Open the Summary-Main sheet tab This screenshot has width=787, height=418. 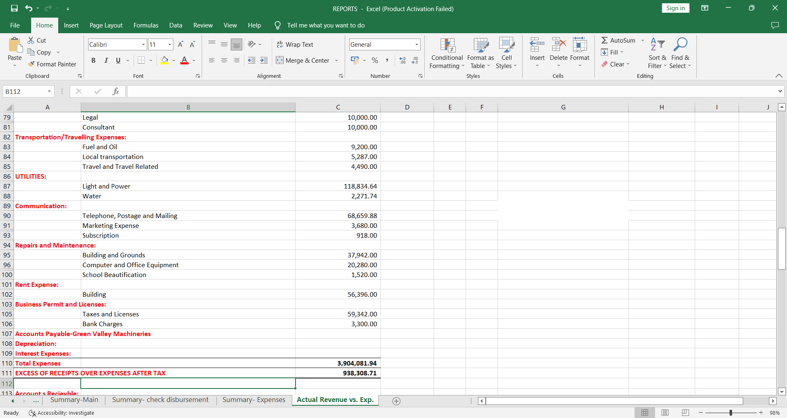click(74, 400)
